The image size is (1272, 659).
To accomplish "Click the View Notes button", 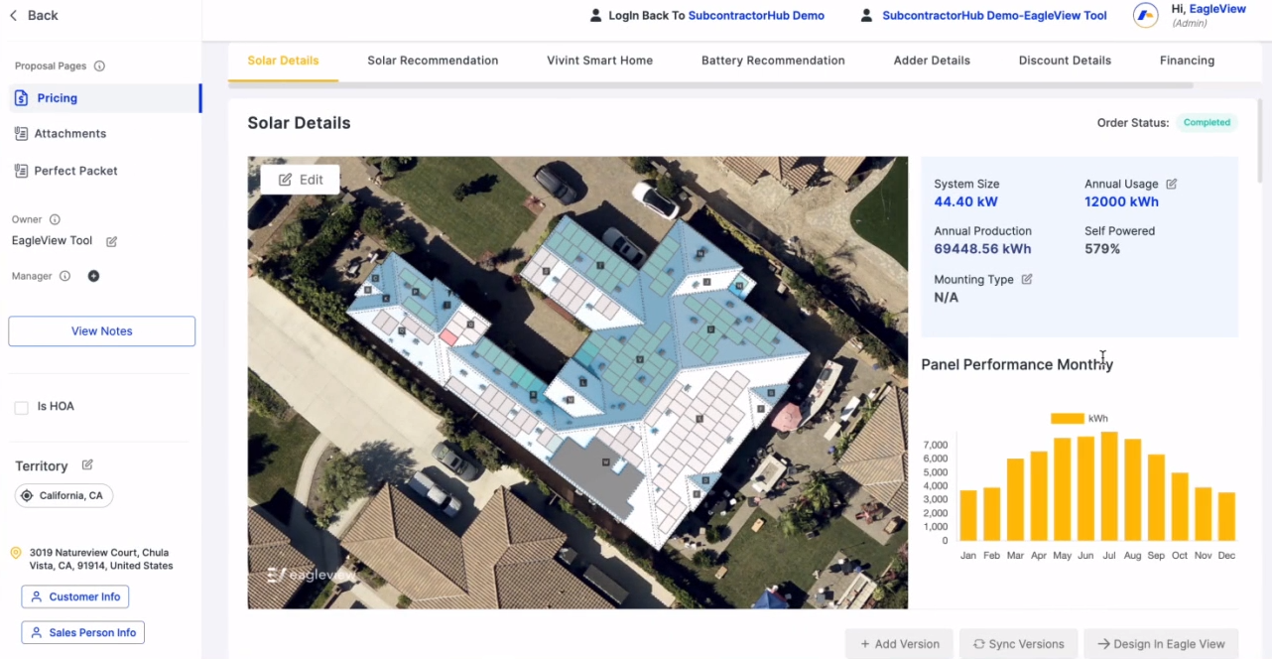I will (x=101, y=330).
